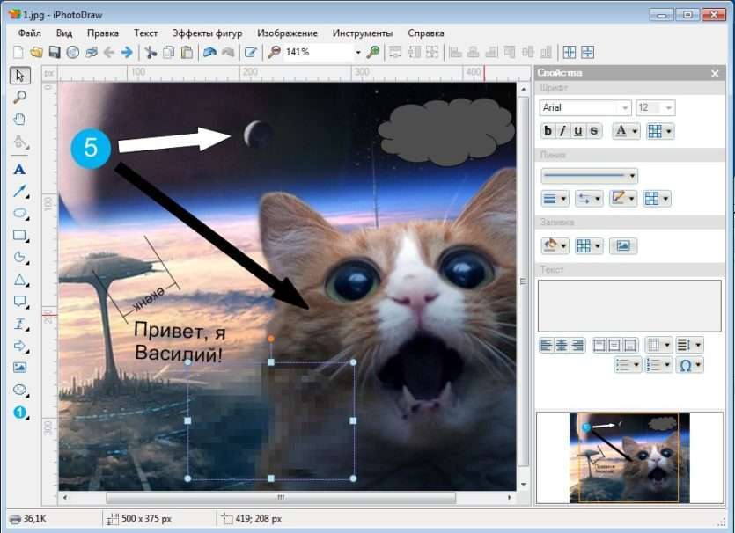735x533 pixels.
Task: Open the Файл menu
Action: point(30,33)
